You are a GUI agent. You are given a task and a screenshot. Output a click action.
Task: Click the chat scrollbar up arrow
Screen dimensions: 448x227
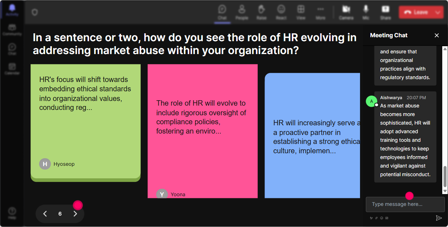click(x=445, y=49)
